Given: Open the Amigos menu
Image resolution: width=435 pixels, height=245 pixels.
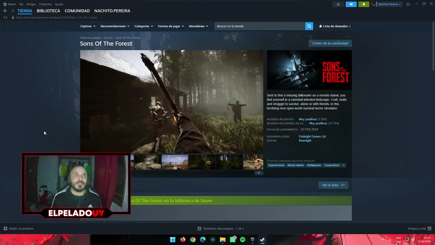Looking at the screenshot, I should click(31, 4).
